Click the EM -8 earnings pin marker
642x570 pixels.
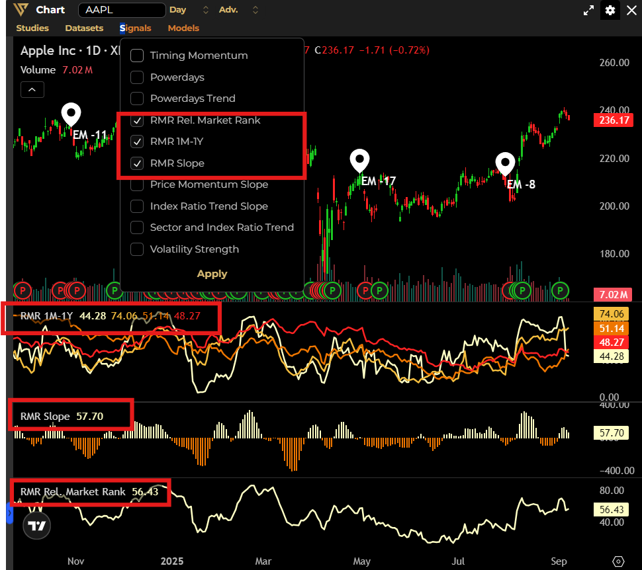click(505, 164)
